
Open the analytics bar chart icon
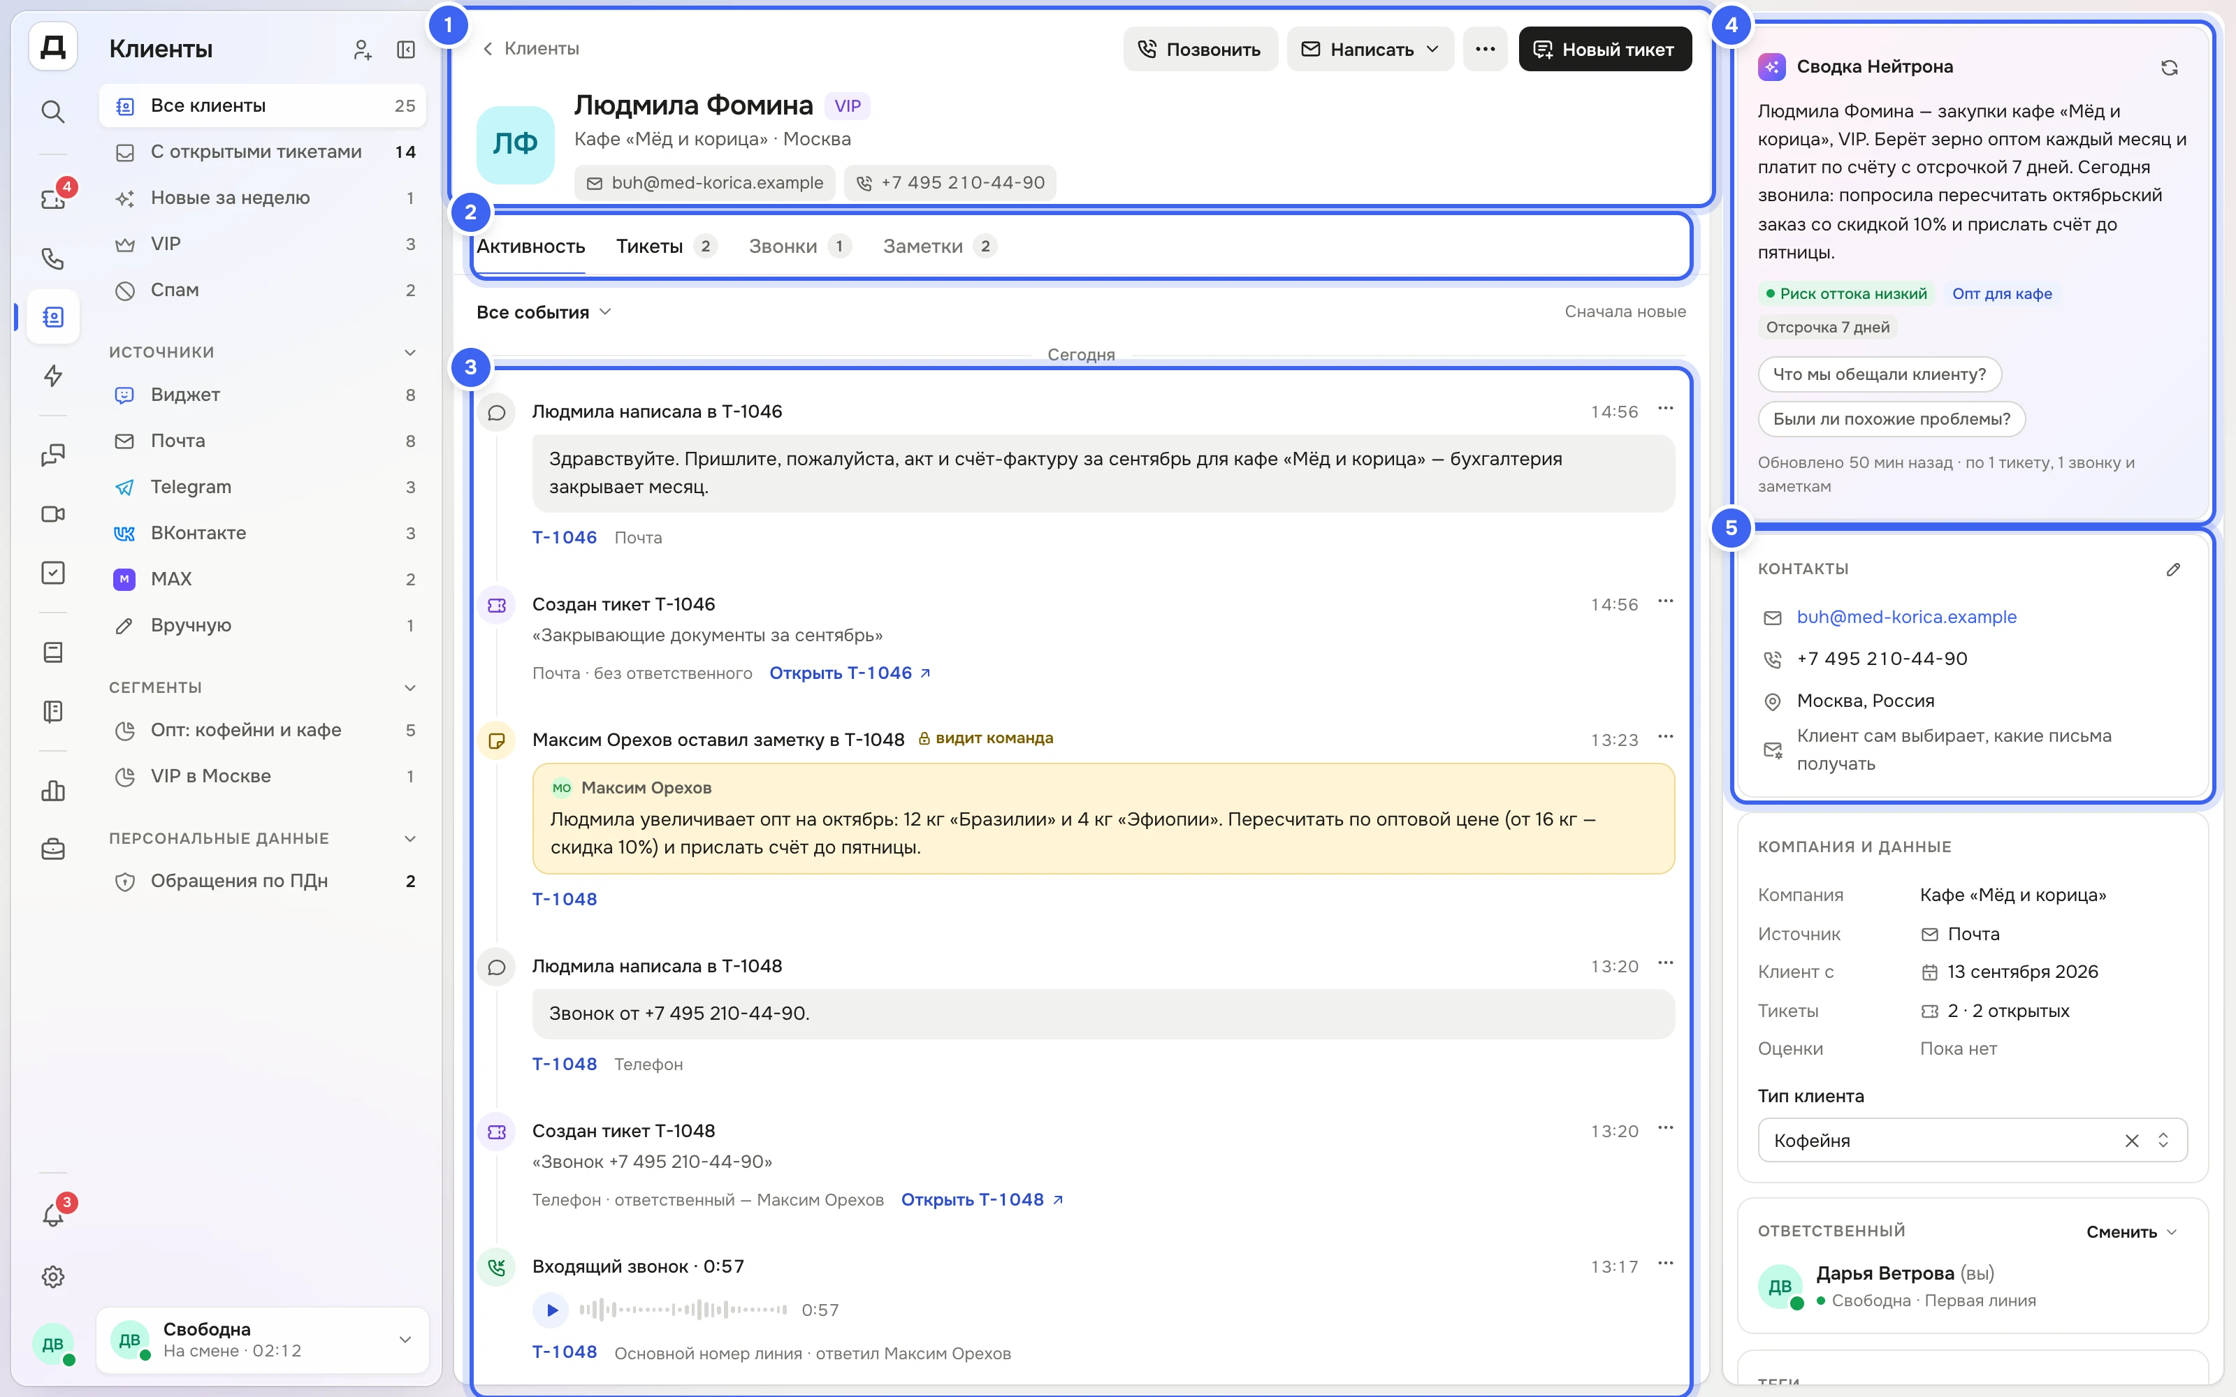[x=52, y=790]
